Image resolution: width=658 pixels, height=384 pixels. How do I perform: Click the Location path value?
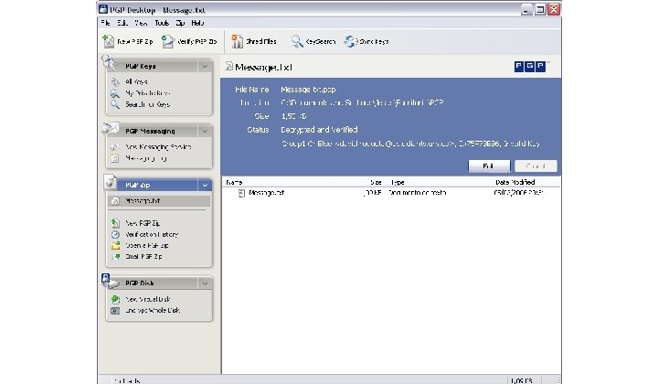tap(362, 102)
